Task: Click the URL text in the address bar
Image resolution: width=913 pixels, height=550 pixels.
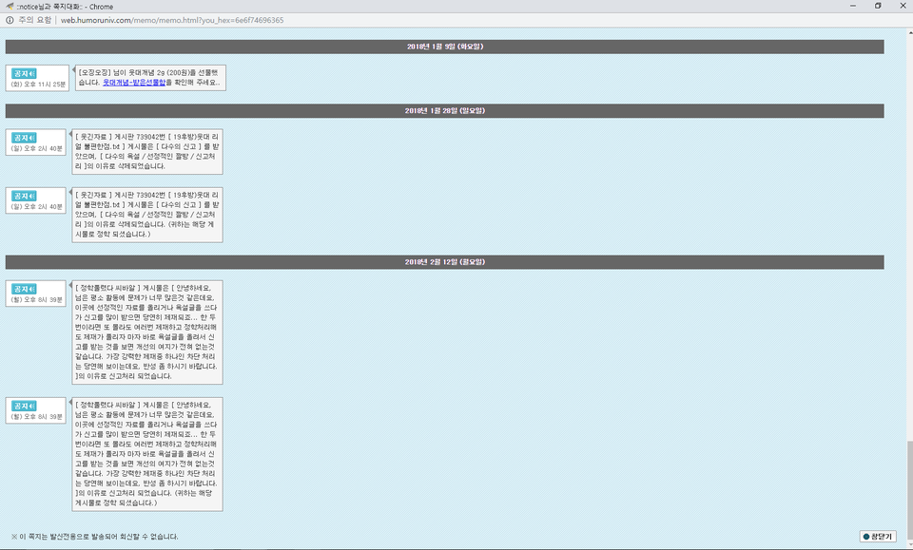Action: pyautogui.click(x=172, y=20)
